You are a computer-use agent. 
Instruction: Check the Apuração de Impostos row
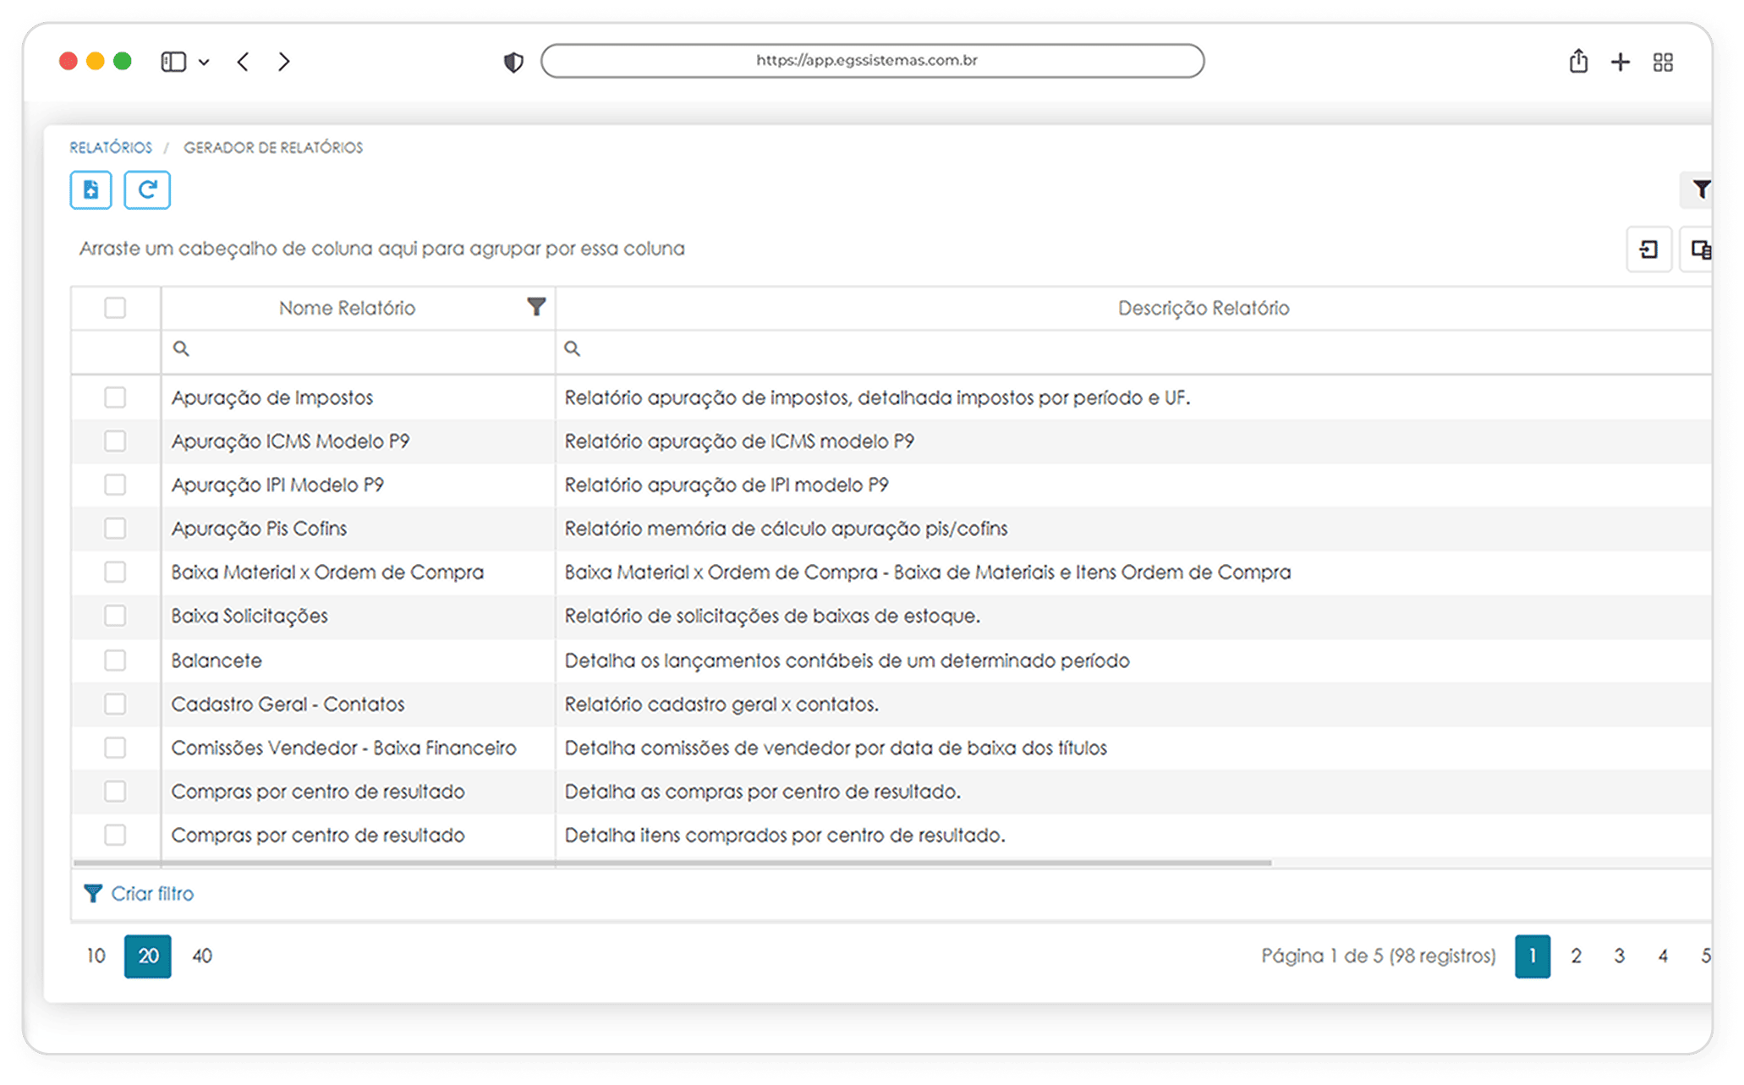tap(115, 397)
